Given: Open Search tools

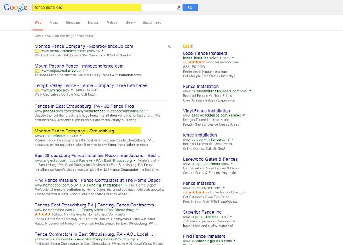Looking at the screenshot, I should coord(152,23).
